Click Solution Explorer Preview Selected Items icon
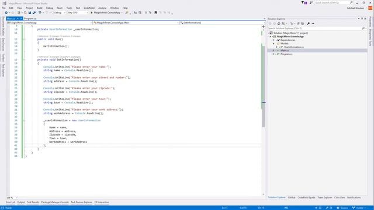This screenshot has width=374, height=210. click(x=313, y=23)
